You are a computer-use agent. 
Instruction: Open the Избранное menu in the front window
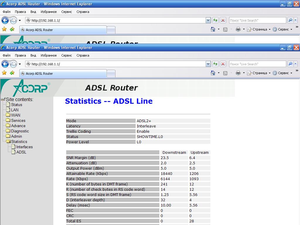pyautogui.click(x=49, y=55)
